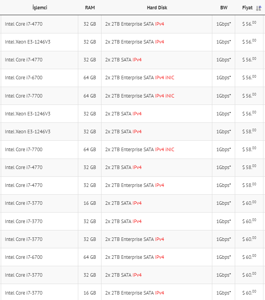Viewport: 265px width, 300px height.
Task: Select the Intel Core i7-6700 row with iNIC
Action: click(132, 78)
